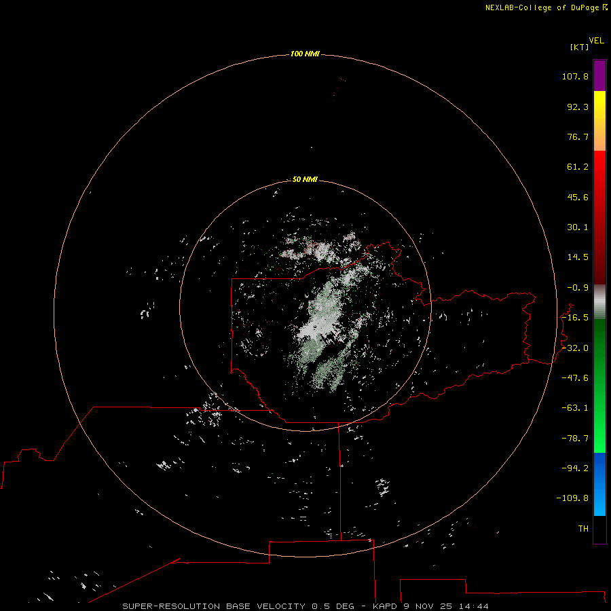Click the gray near-zero segment of color bar
The width and height of the screenshot is (611, 611).
click(599, 301)
